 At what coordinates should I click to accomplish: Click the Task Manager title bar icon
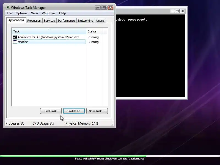point(8,7)
